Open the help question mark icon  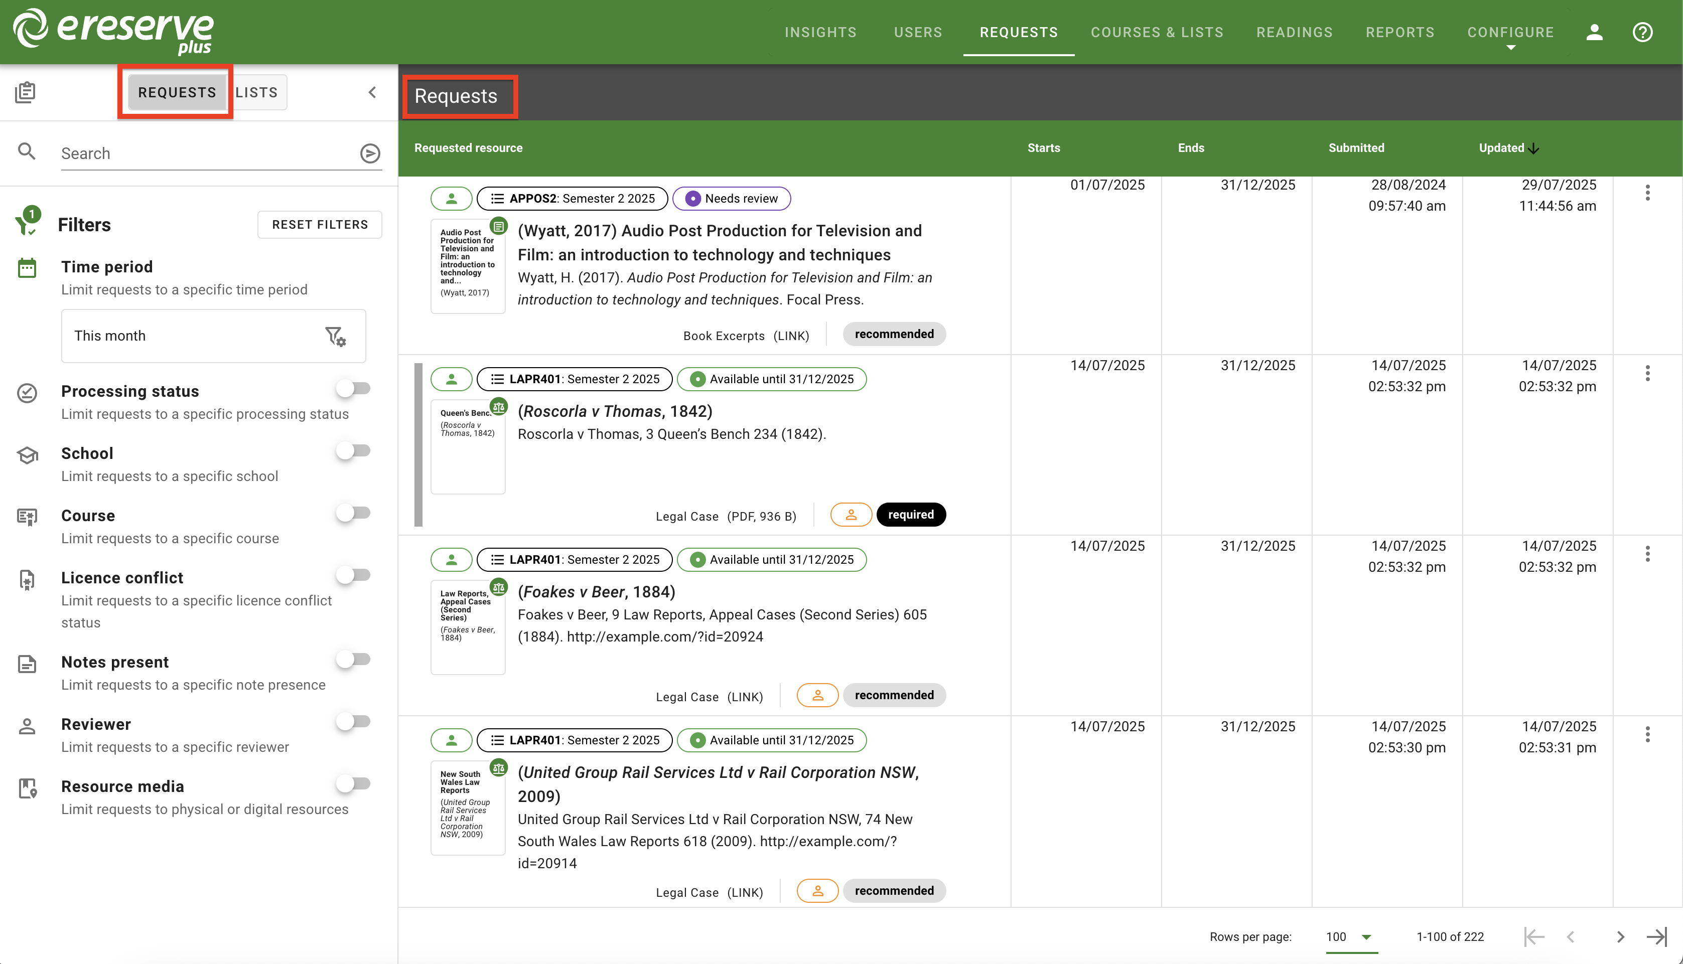(x=1643, y=32)
